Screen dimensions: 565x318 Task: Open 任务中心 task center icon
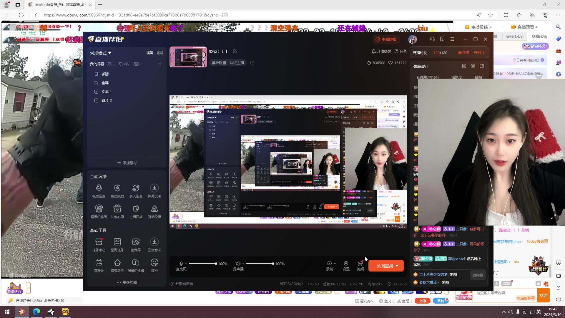[x=99, y=242]
